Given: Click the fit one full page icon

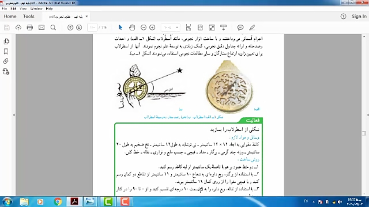Looking at the screenshot, I should click(200, 27).
